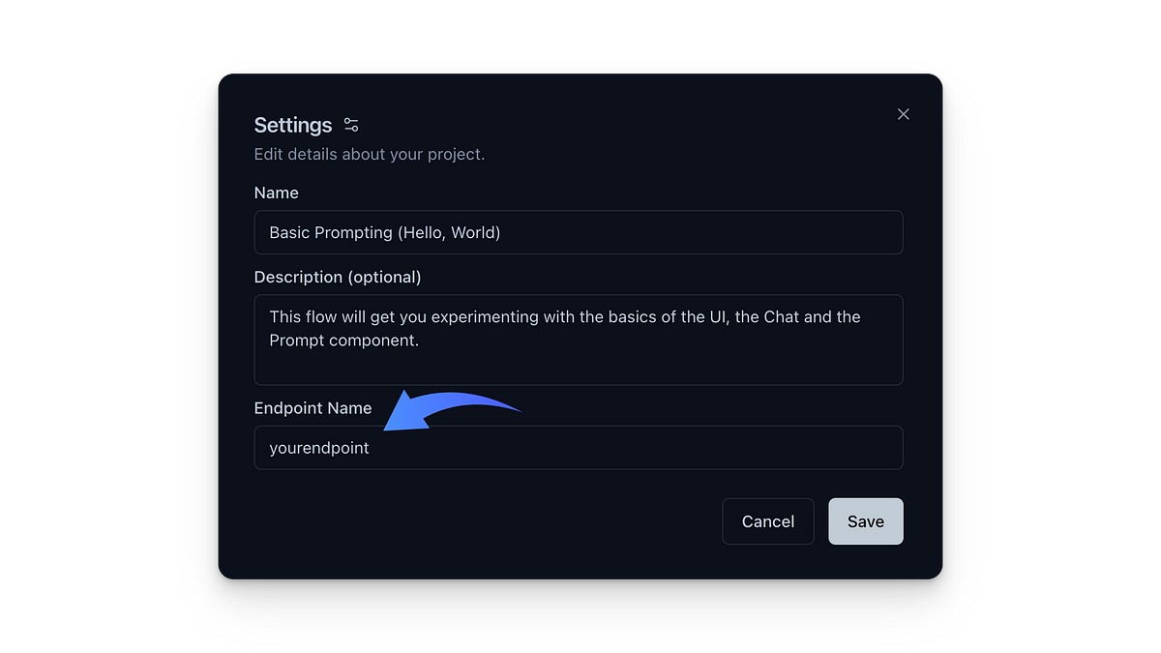The image size is (1161, 653).
Task: Cancel the settings changes
Action: click(x=768, y=521)
